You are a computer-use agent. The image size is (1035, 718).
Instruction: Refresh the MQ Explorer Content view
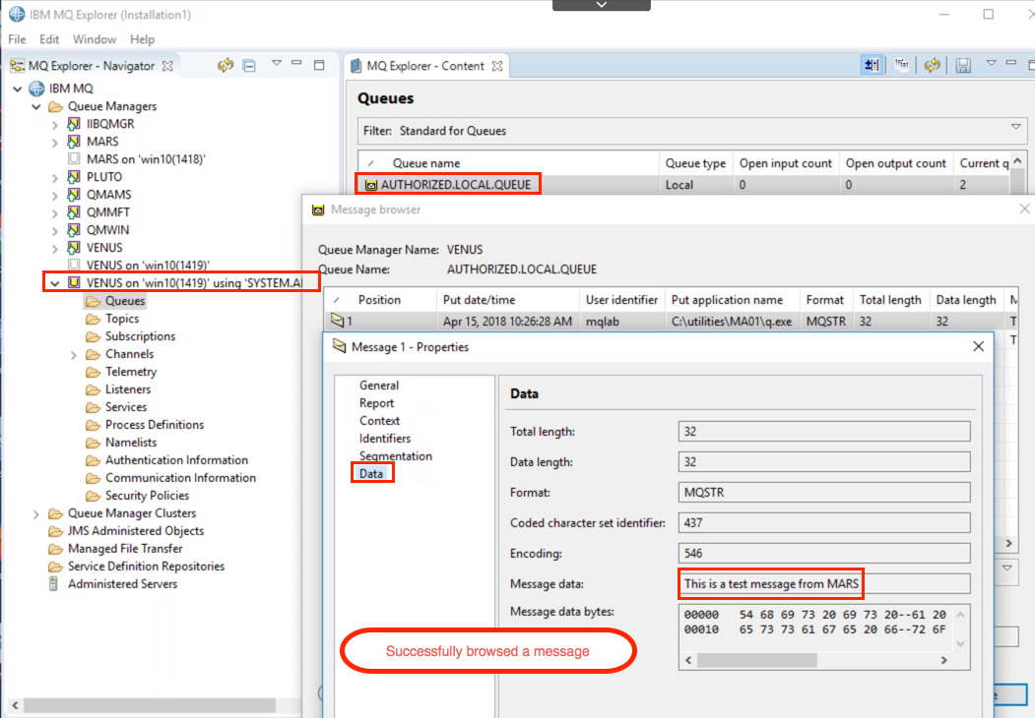[932, 65]
